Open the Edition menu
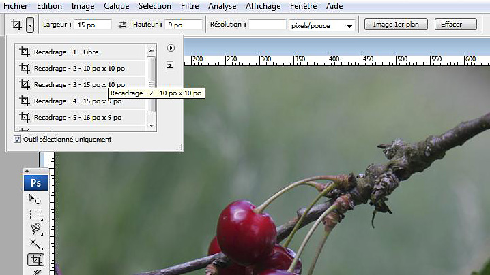 49,6
